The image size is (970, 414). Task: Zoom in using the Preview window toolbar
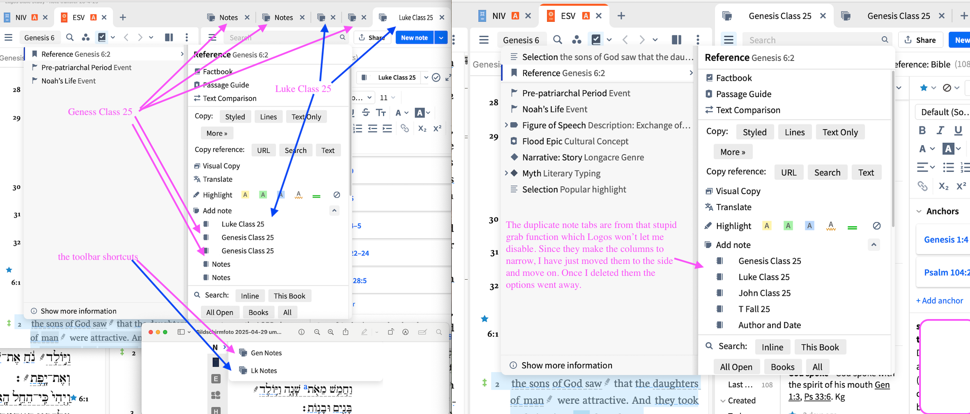coord(331,332)
